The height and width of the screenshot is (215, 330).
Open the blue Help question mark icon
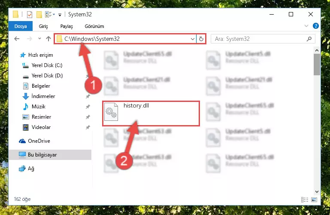[315, 26]
